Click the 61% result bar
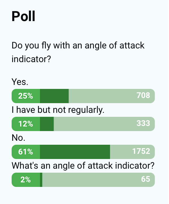Viewport: 169px width, 204px height. (x=83, y=152)
